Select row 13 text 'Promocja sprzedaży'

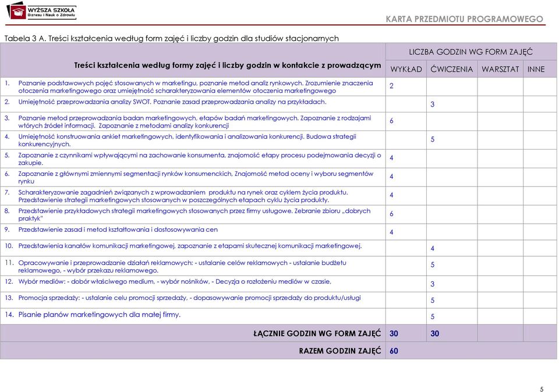coord(190,298)
